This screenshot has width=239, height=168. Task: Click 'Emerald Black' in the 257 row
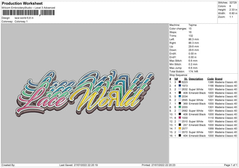click(197, 125)
